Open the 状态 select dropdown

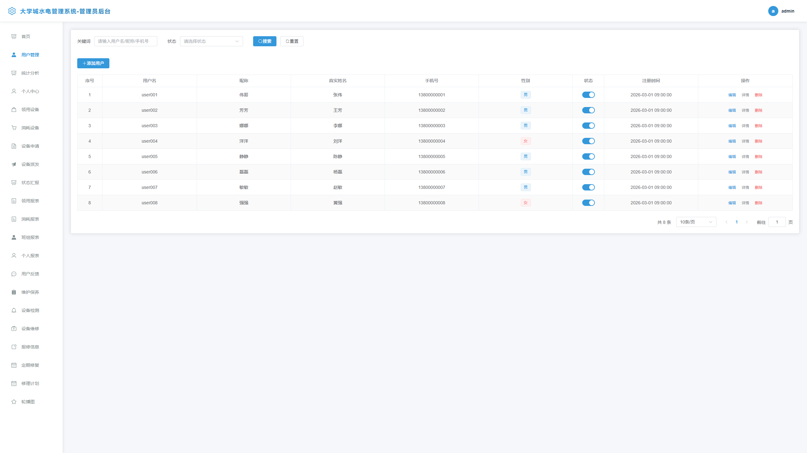pyautogui.click(x=212, y=41)
